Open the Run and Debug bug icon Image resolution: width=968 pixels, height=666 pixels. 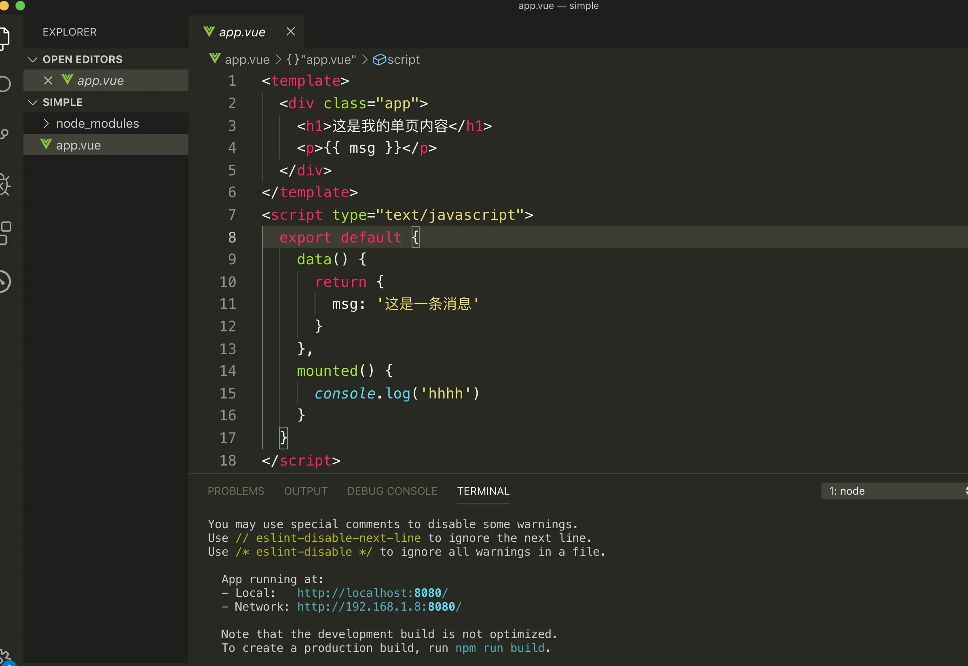click(5, 184)
